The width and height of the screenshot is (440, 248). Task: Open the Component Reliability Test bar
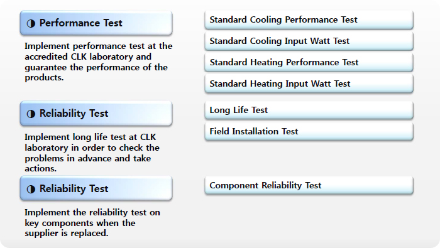point(309,185)
